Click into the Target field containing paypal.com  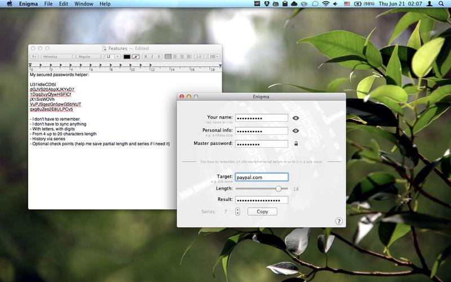(262, 177)
